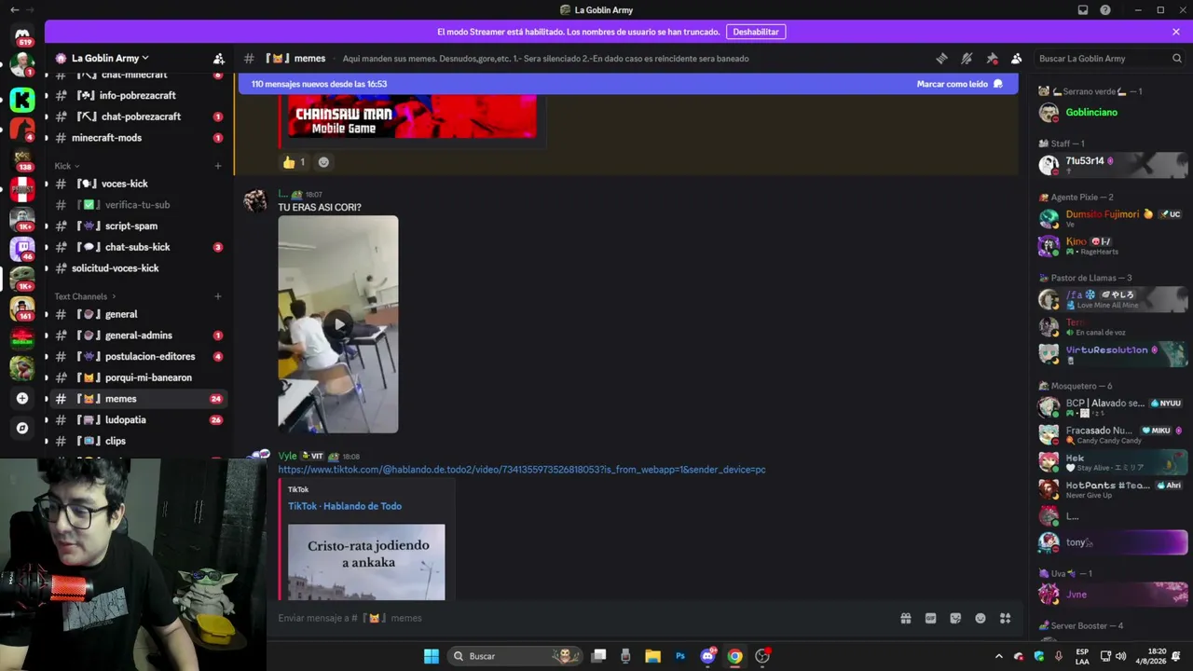Screen dimensions: 1193x671
Task: Click the Deshabilitar button
Action: 756,32
